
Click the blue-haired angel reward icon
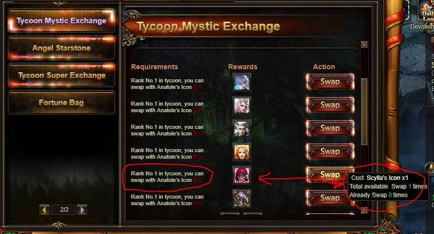point(242,82)
